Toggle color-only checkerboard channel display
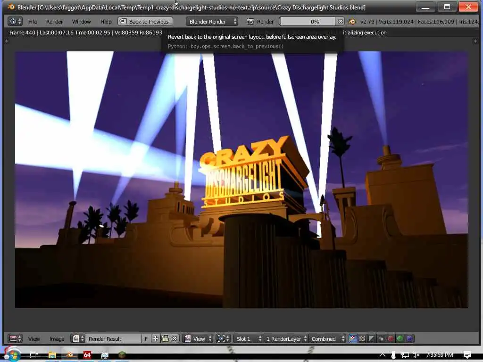Image resolution: width=483 pixels, height=362 pixels. pos(362,338)
